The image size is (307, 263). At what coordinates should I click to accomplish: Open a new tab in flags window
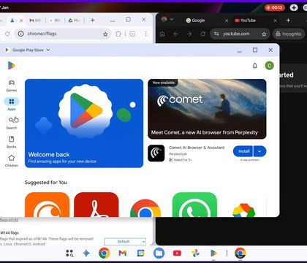tap(92, 20)
